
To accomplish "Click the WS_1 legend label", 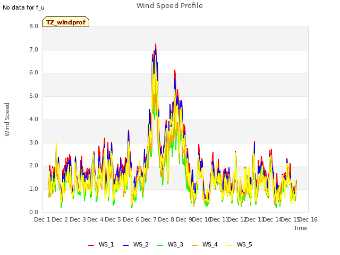I will click(x=106, y=244).
